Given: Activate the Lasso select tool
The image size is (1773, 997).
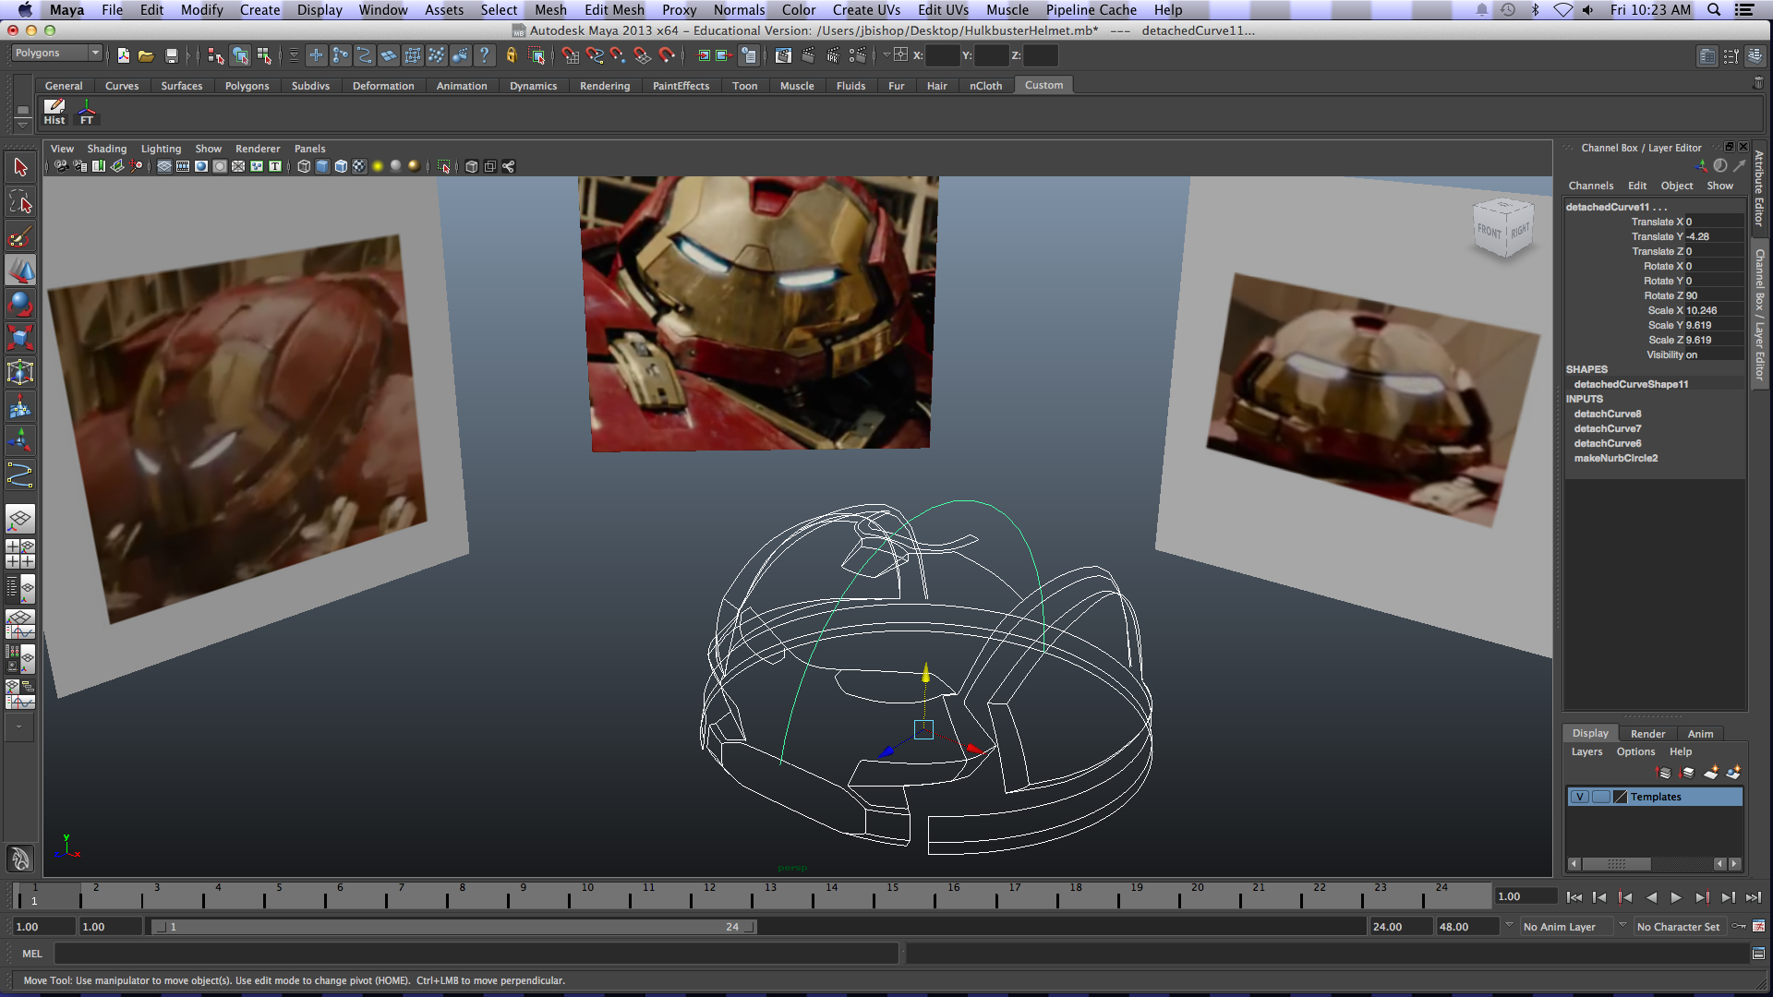Looking at the screenshot, I should tap(20, 201).
